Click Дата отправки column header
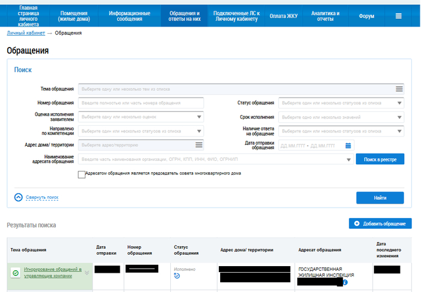 click(106, 250)
